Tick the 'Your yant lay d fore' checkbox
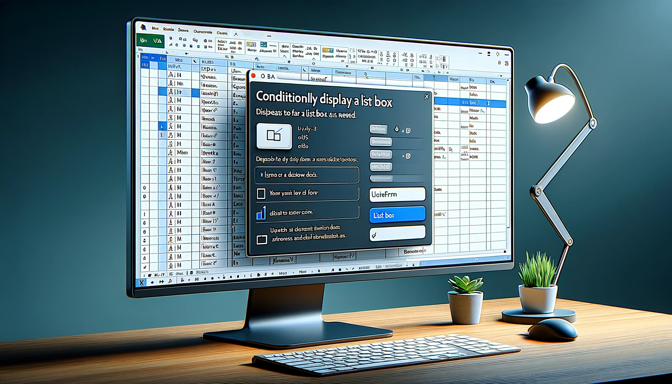This screenshot has width=672, height=384. 261,194
